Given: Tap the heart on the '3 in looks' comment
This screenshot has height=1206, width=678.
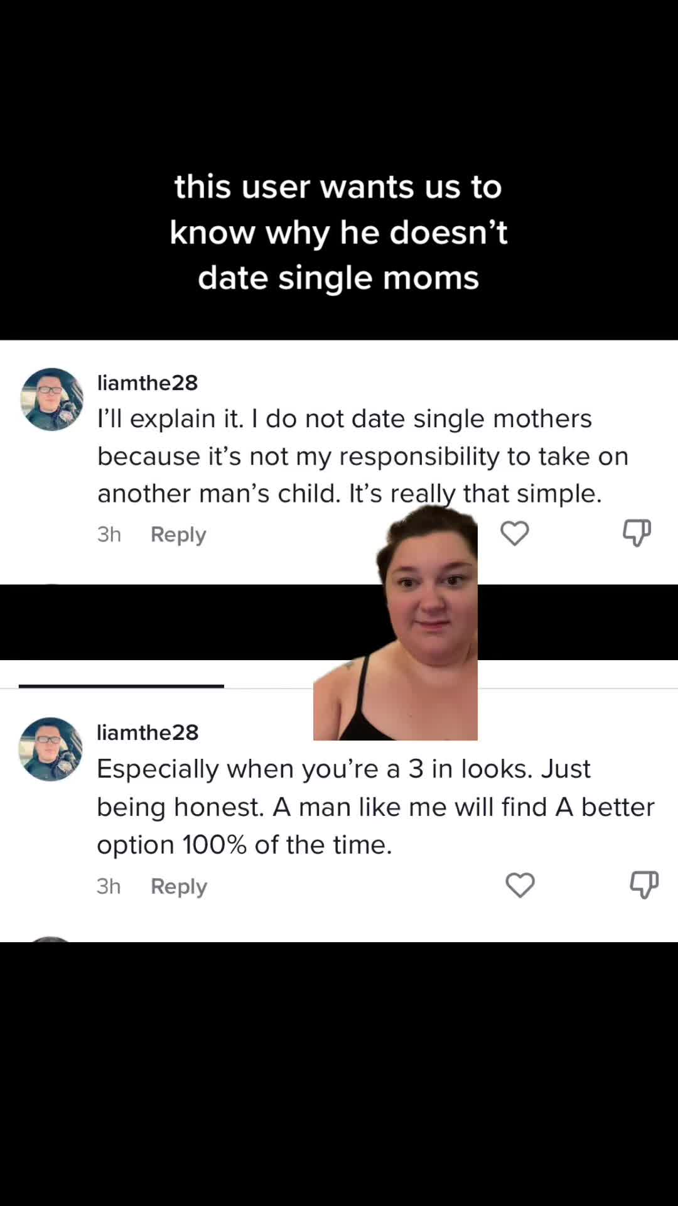Looking at the screenshot, I should pyautogui.click(x=520, y=886).
